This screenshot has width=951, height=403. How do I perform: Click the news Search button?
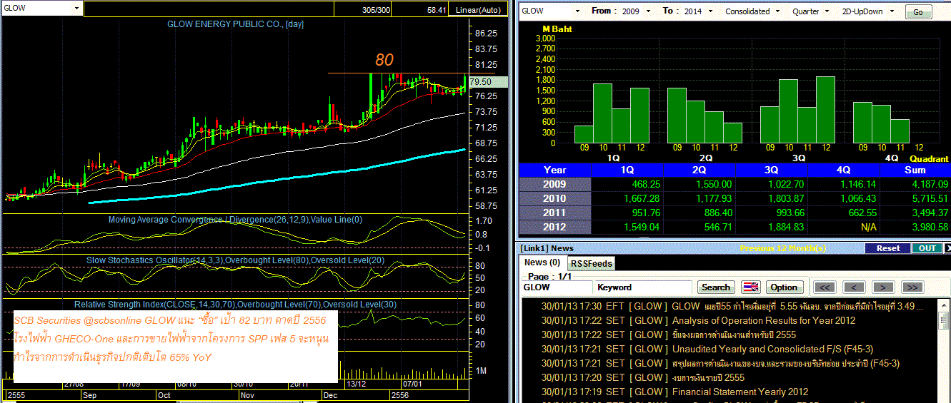(x=716, y=287)
